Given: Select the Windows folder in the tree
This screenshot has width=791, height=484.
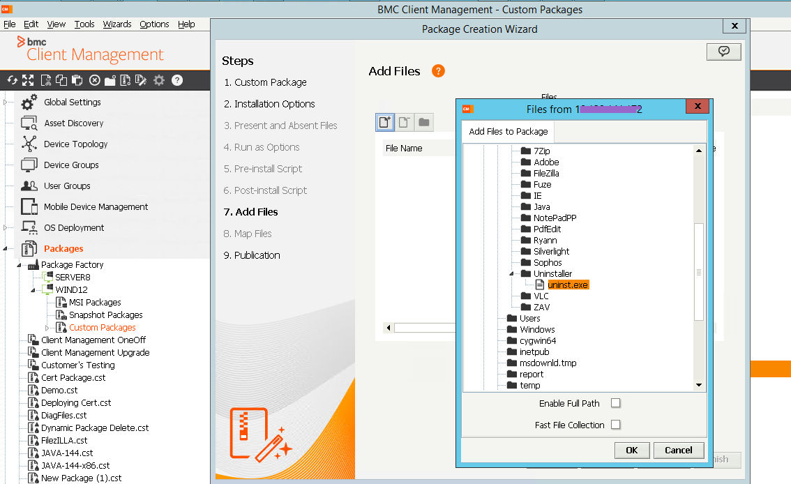Looking at the screenshot, I should 537,330.
